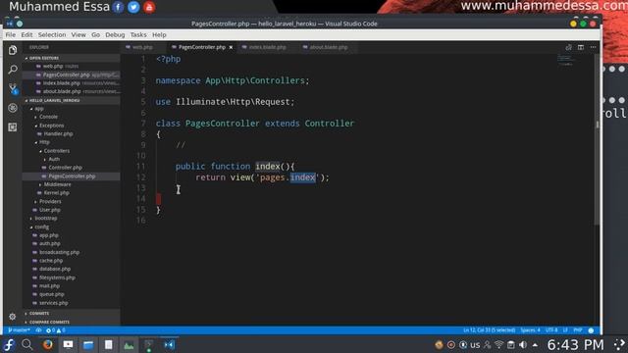Click the Open Changes icon above editor
Image resolution: width=628 pixels, height=353 pixels.
568,47
